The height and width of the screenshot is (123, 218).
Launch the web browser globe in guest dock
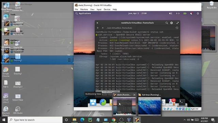tap(103, 102)
